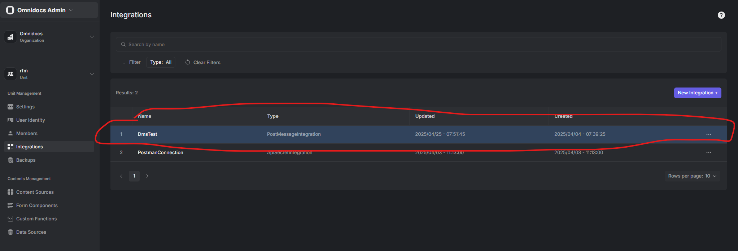
Task: Go to the next results page
Action: (147, 176)
